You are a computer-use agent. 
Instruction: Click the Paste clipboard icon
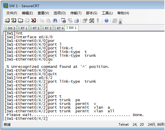(x=48, y=21)
